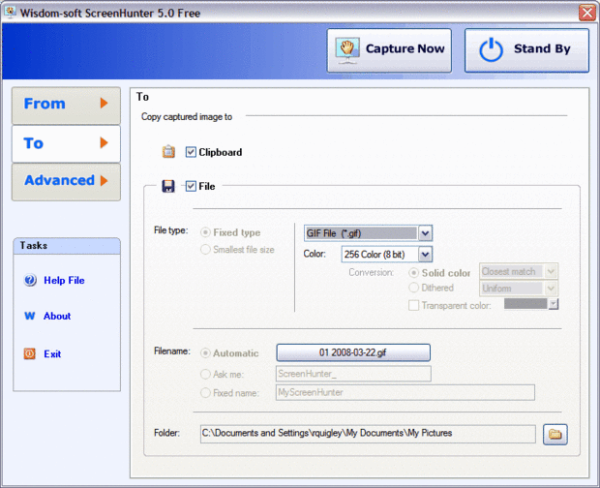Screen dimensions: 600x488
Task: Open the Help File link
Action: click(x=64, y=280)
